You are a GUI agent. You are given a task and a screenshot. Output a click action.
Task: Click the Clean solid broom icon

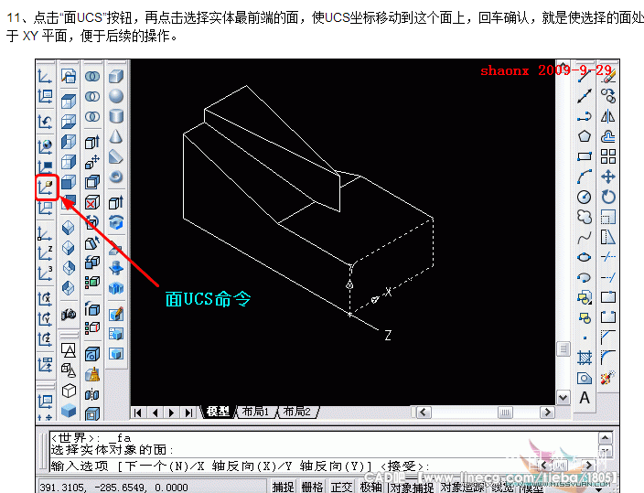(x=92, y=374)
